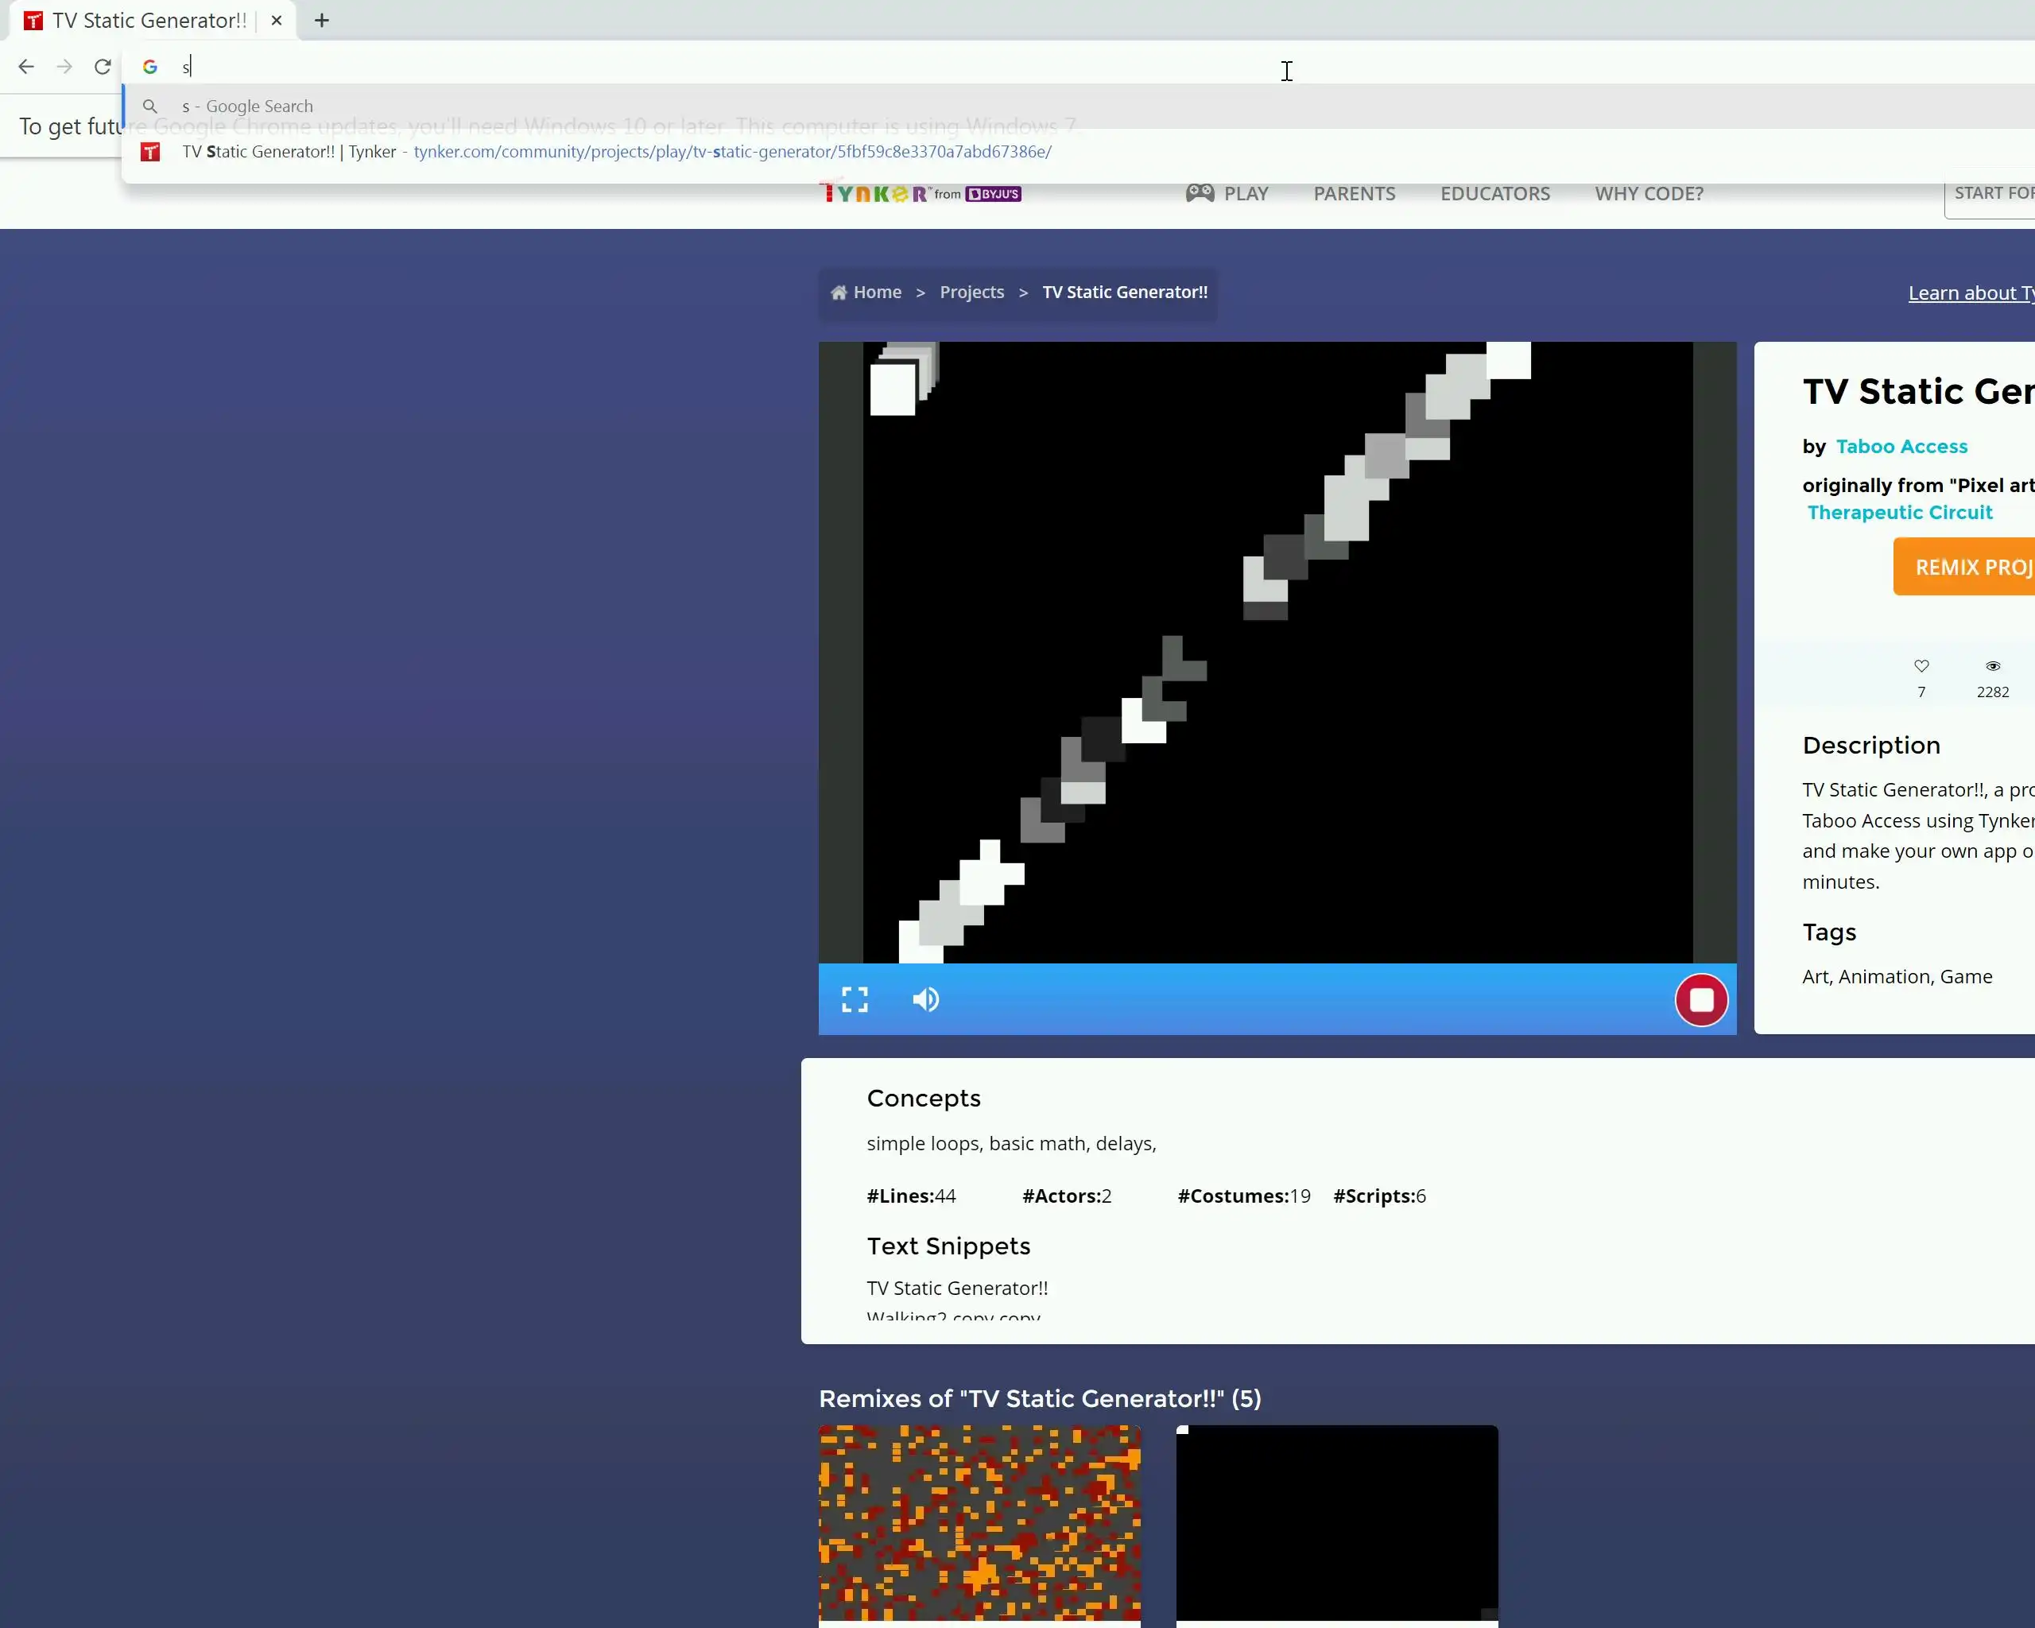Image resolution: width=2035 pixels, height=1628 pixels.
Task: Stop the project with red button
Action: point(1701,999)
